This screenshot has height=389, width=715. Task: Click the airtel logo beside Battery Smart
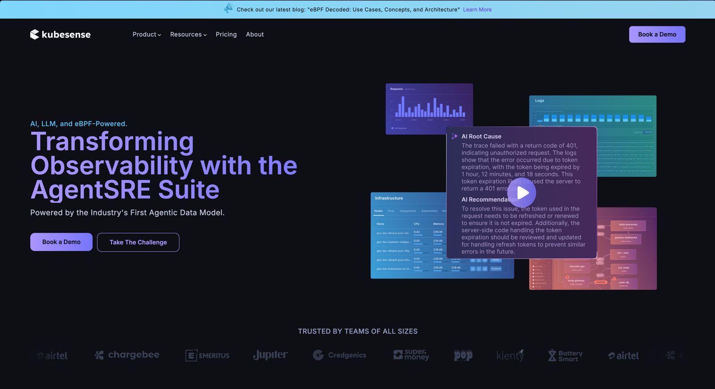tap(623, 356)
